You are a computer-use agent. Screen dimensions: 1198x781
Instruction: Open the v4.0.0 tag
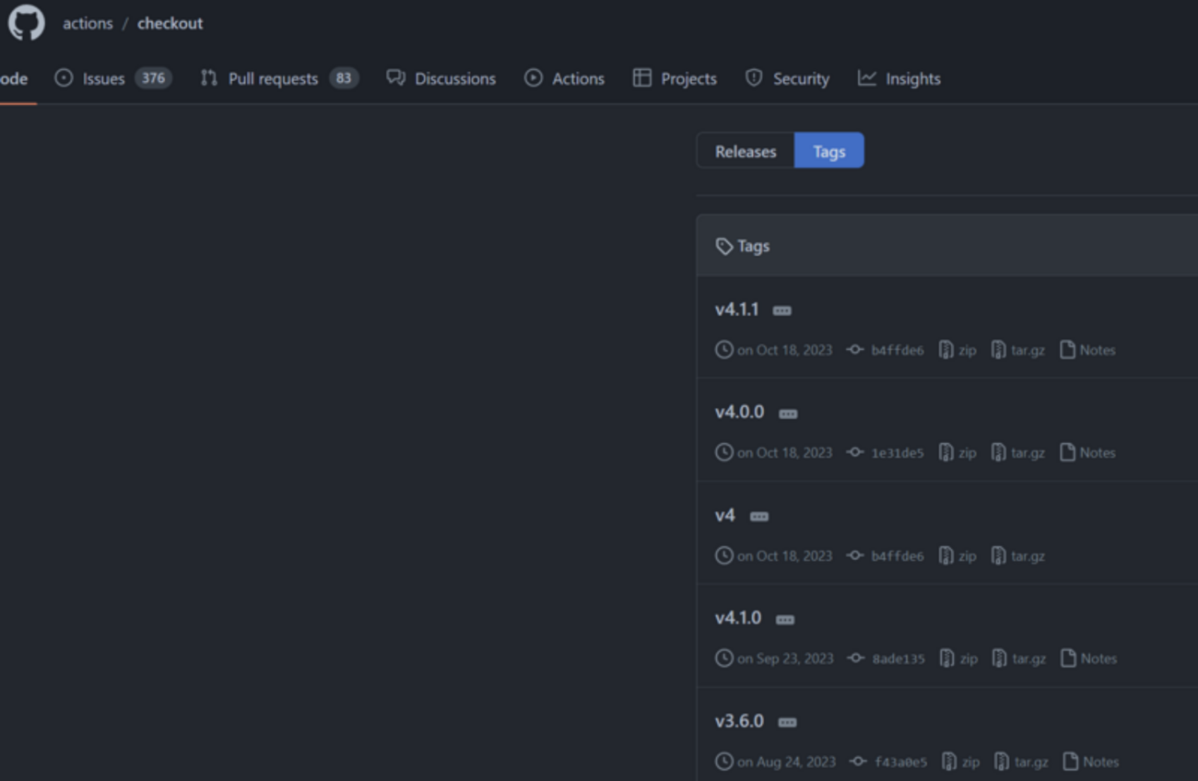(740, 412)
